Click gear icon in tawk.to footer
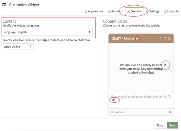The width and height of the screenshot is (181, 131). [170, 112]
